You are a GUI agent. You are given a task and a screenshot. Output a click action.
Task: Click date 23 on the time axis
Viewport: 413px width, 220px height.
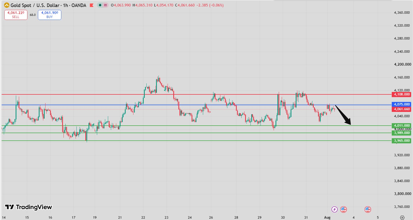pos(167,217)
